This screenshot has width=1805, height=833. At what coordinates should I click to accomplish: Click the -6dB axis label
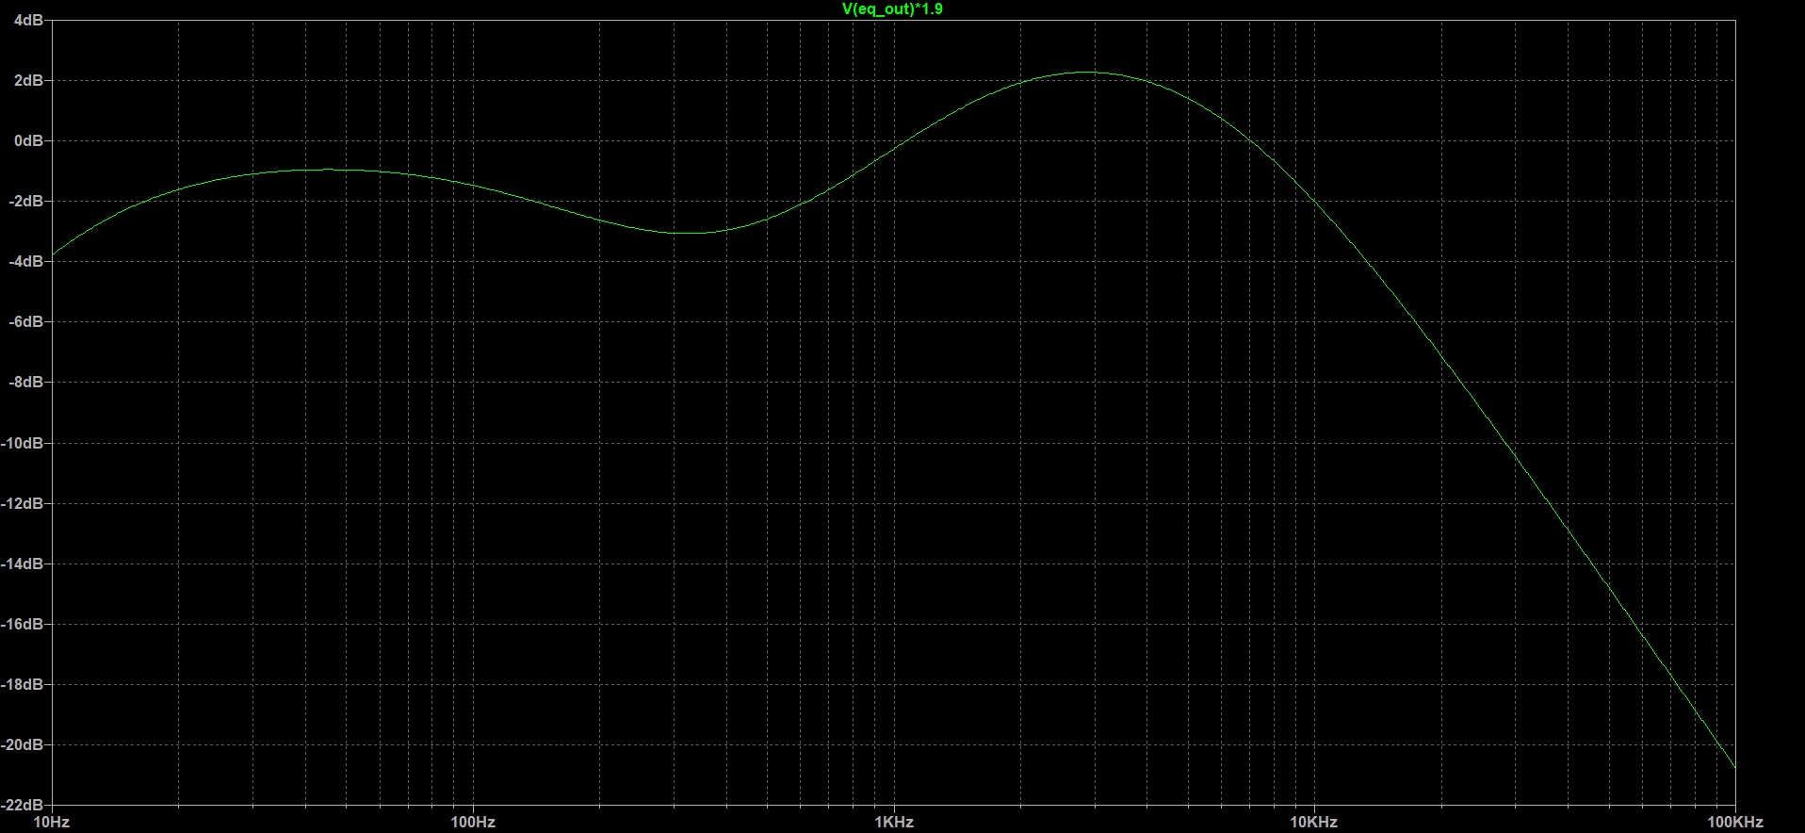[x=26, y=321]
